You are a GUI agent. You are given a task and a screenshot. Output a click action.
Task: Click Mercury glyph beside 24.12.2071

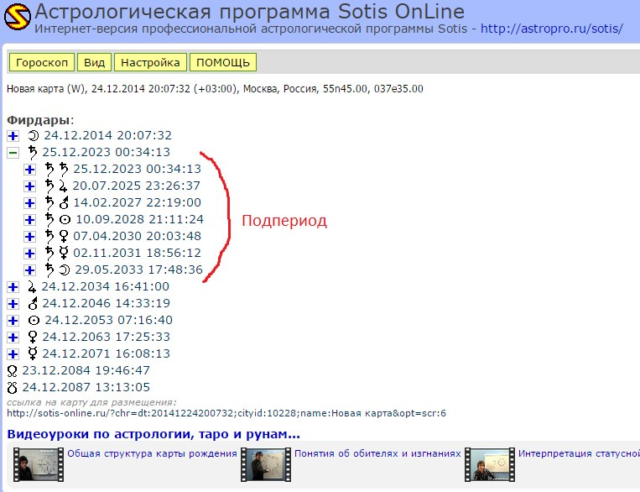click(33, 353)
